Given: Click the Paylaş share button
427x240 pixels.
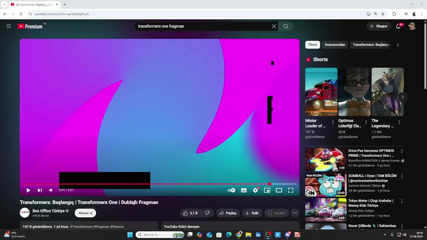Looking at the screenshot, I should [228, 213].
